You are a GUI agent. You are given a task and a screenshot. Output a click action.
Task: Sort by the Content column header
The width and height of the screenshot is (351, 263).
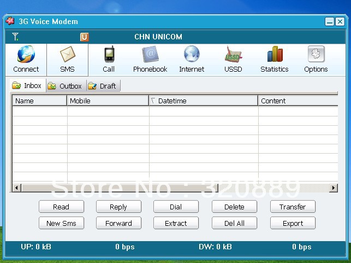pyautogui.click(x=298, y=101)
